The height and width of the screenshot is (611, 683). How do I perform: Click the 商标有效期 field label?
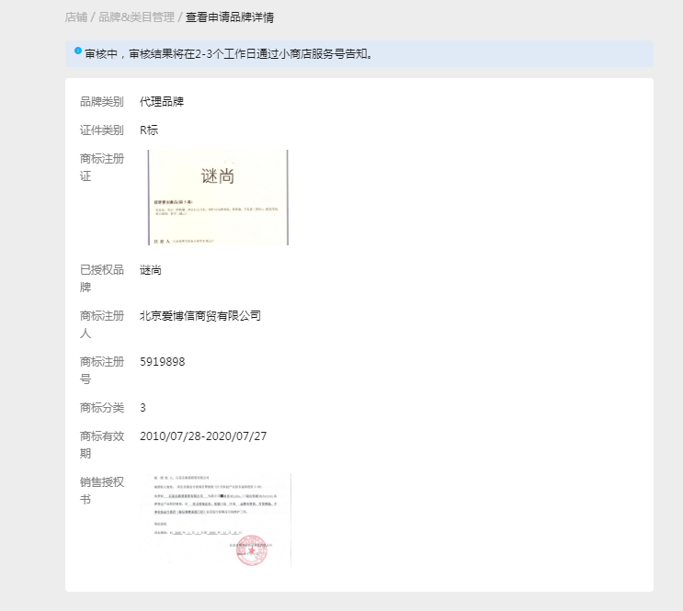pyautogui.click(x=102, y=445)
